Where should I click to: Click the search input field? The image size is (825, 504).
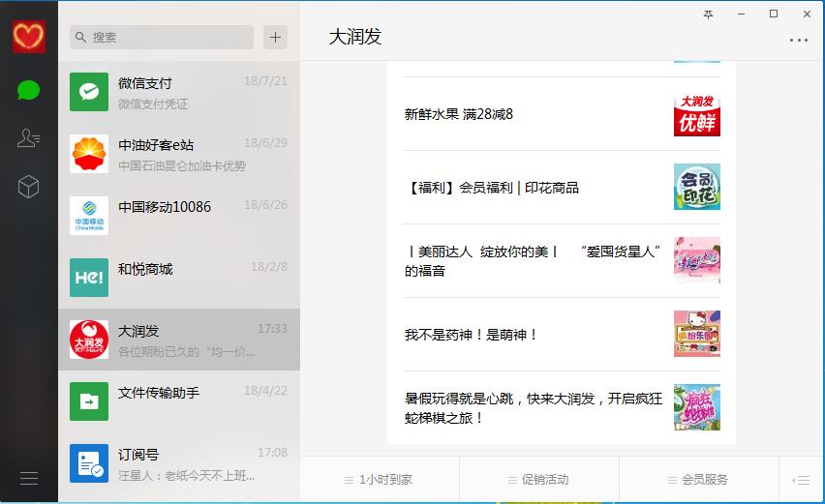[162, 37]
